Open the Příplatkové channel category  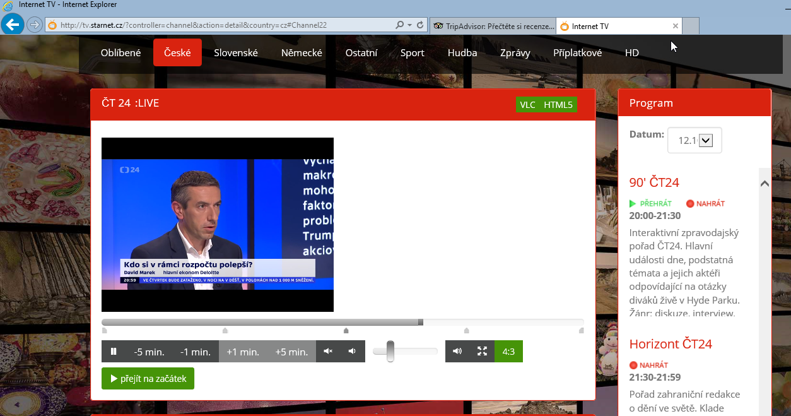coord(578,52)
